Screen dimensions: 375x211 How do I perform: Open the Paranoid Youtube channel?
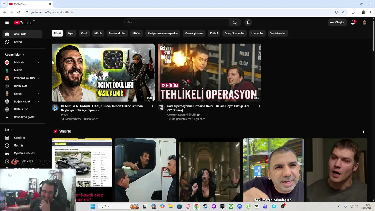tap(22, 78)
